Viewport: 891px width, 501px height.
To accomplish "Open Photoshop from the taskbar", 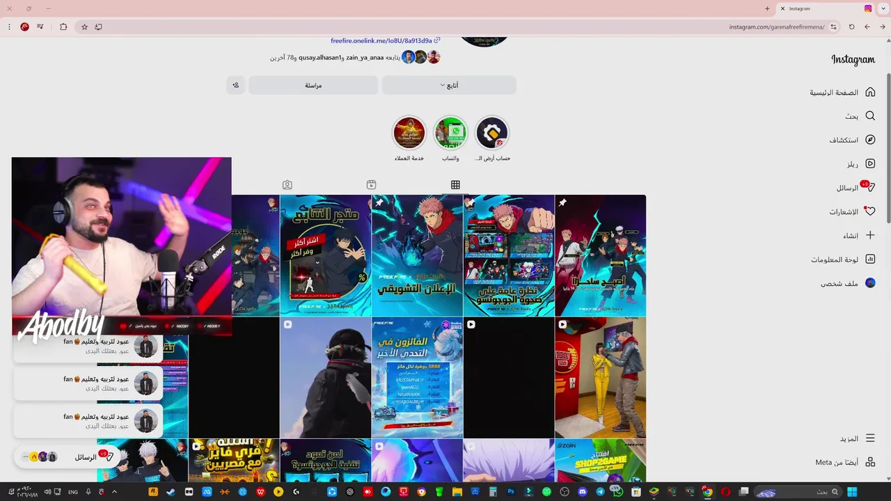I will tap(510, 492).
